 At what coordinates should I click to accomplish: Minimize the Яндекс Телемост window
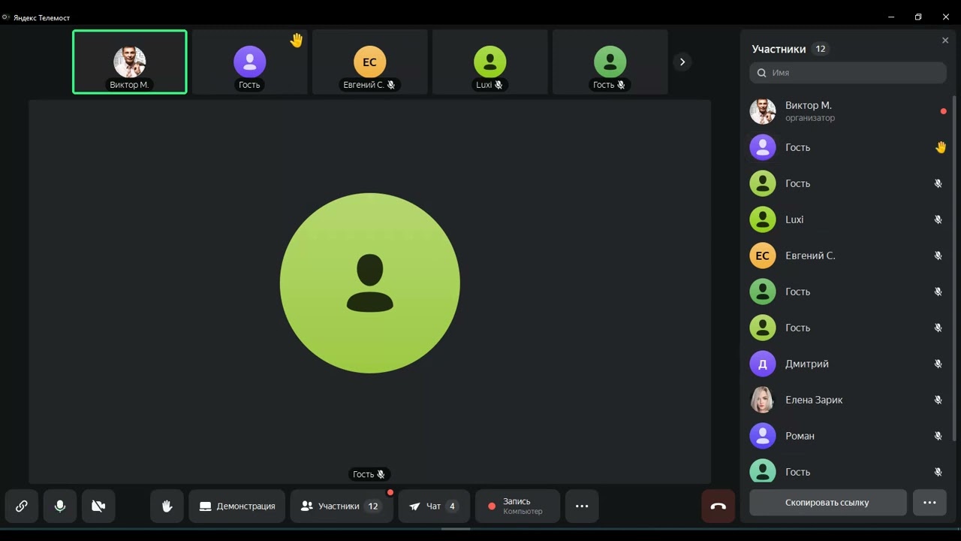(891, 17)
